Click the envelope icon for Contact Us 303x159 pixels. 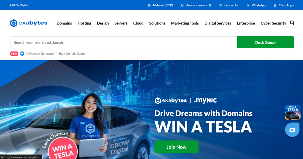(220, 5)
